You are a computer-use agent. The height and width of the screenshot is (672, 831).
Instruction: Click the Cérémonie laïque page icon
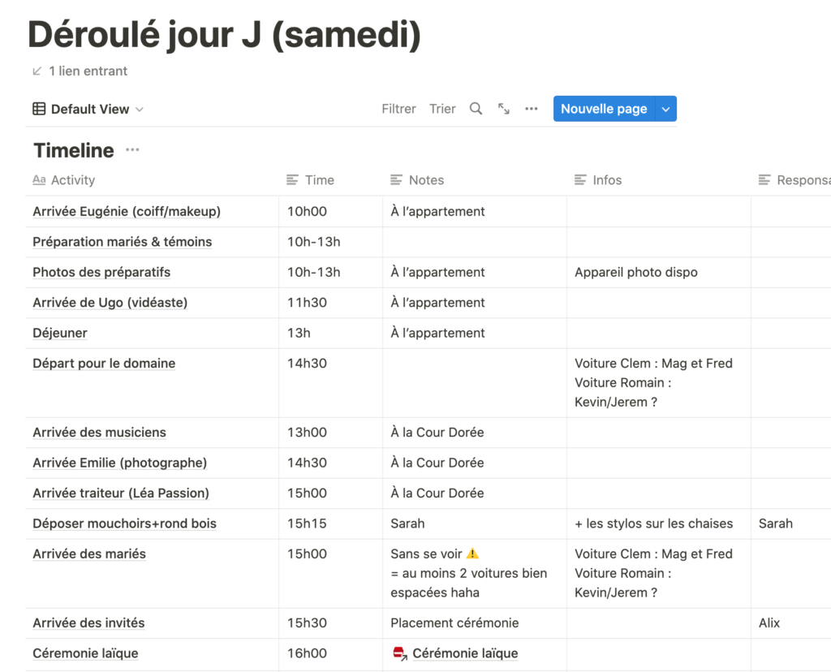tap(399, 653)
